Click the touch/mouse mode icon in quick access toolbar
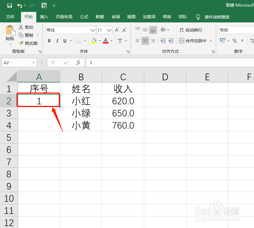 (x=44, y=6)
